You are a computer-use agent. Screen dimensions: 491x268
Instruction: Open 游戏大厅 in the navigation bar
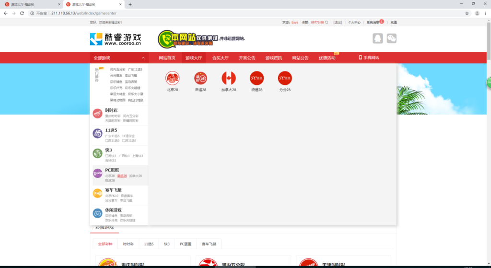pyautogui.click(x=194, y=58)
